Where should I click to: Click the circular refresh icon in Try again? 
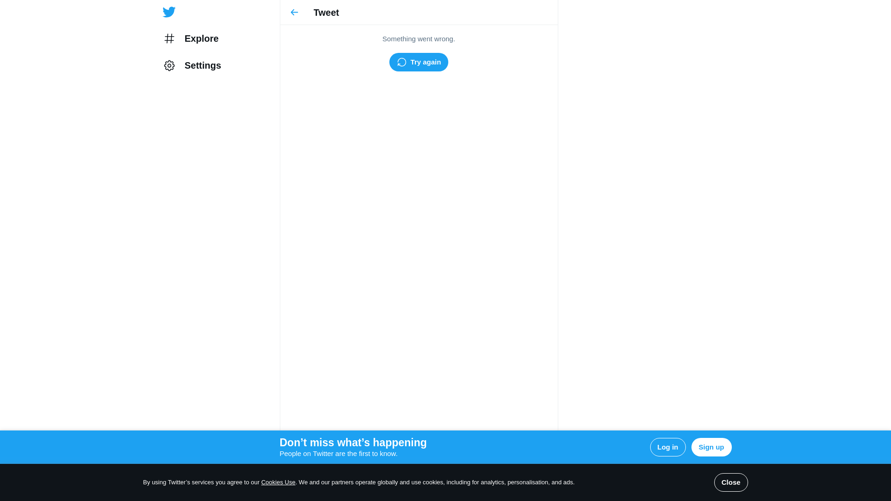tap(402, 62)
